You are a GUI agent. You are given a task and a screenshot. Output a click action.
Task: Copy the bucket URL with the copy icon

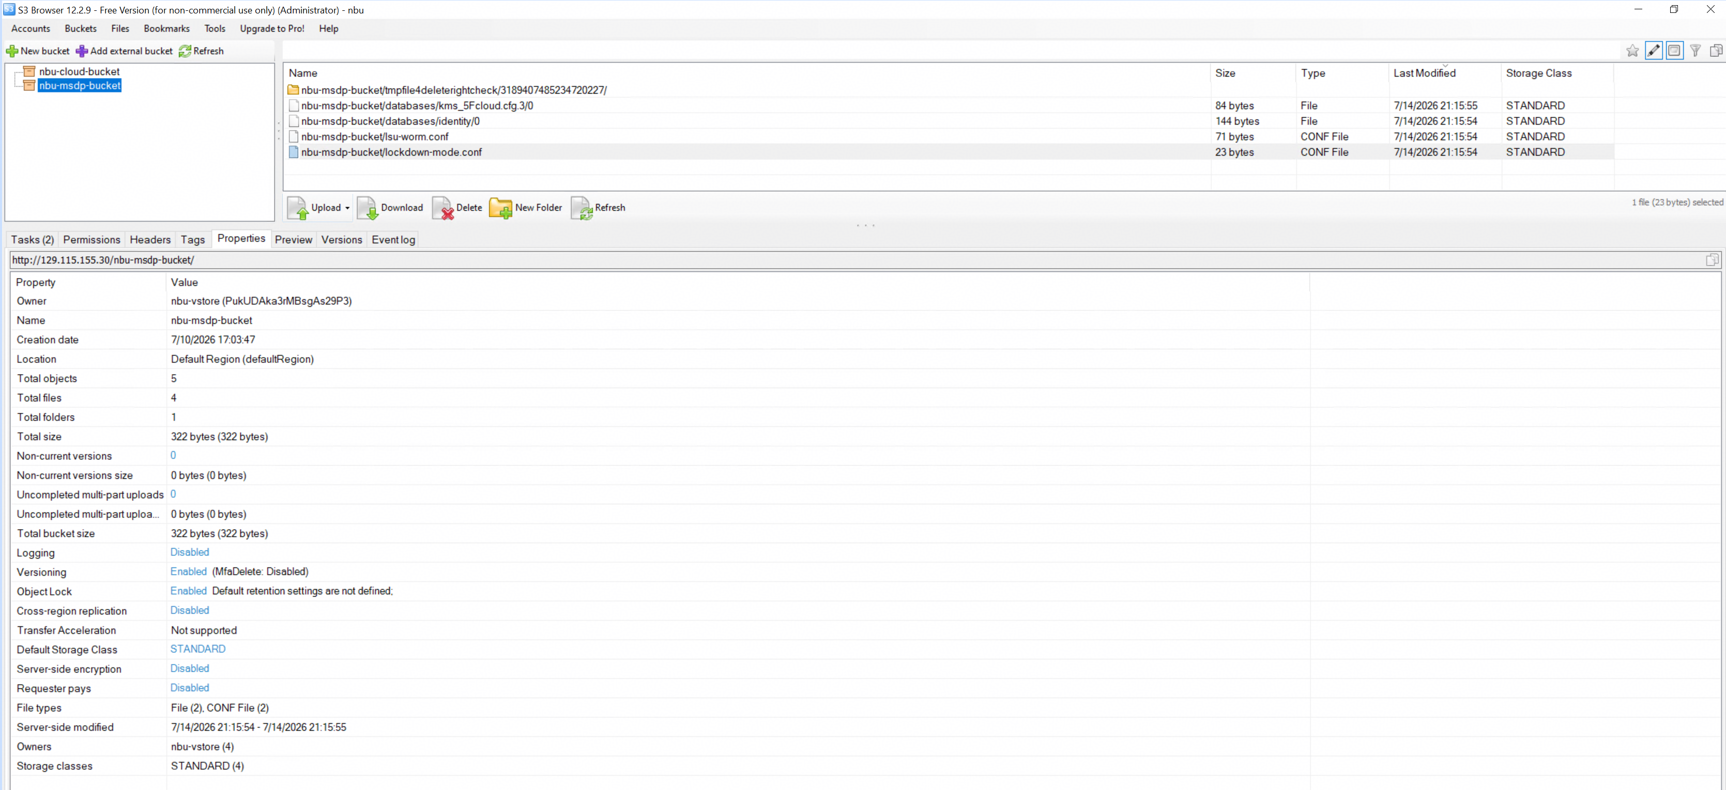click(x=1712, y=260)
